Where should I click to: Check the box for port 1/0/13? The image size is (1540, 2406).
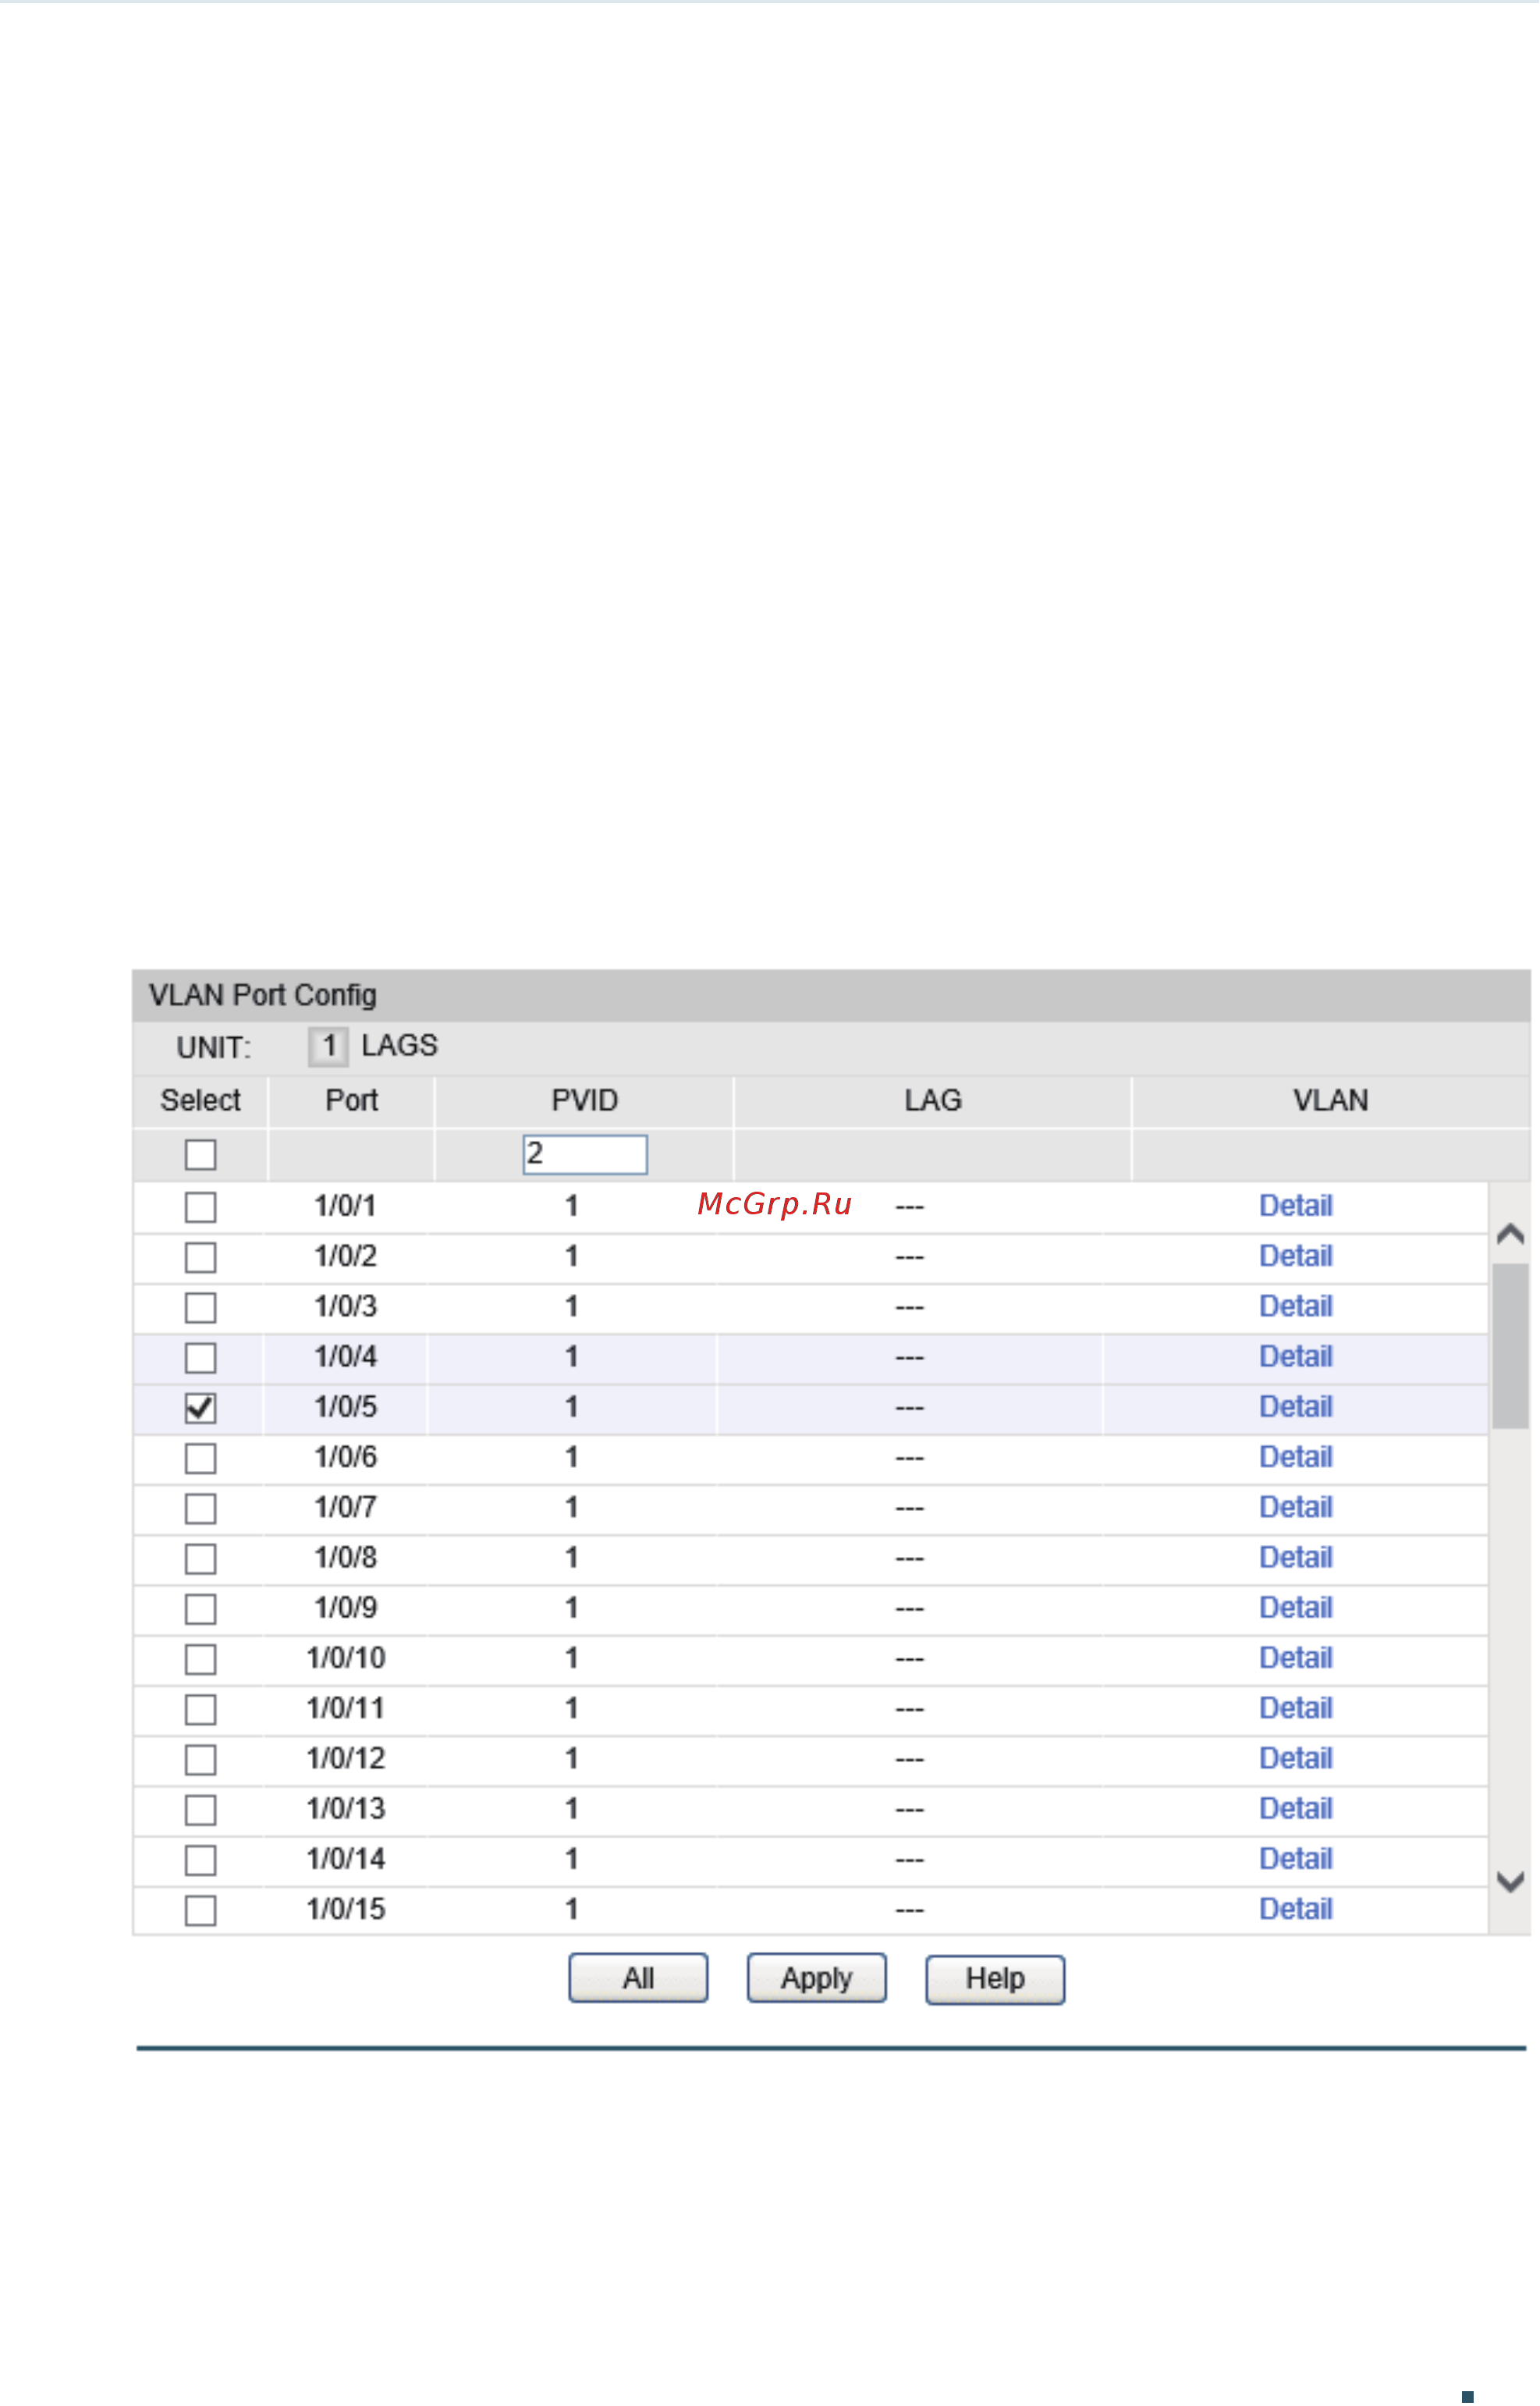200,1809
